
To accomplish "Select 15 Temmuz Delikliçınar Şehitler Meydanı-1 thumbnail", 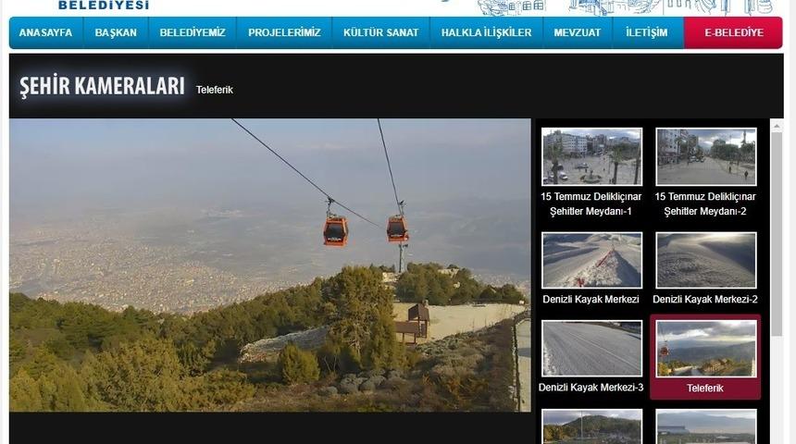I will (x=592, y=156).
